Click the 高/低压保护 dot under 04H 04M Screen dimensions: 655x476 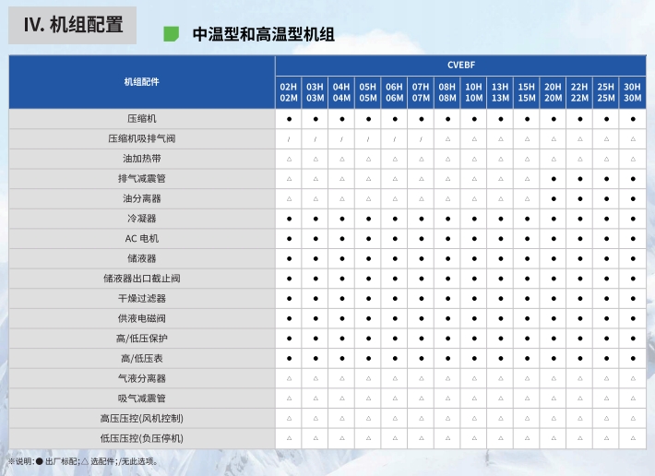pos(342,339)
